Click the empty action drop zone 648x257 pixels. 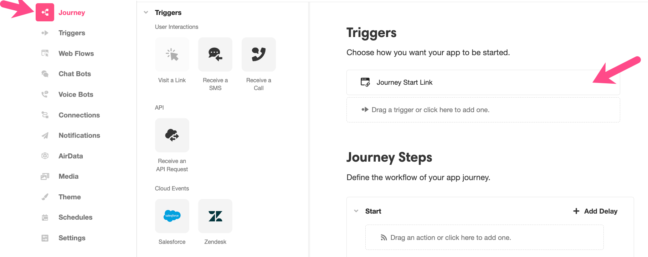(x=484, y=237)
